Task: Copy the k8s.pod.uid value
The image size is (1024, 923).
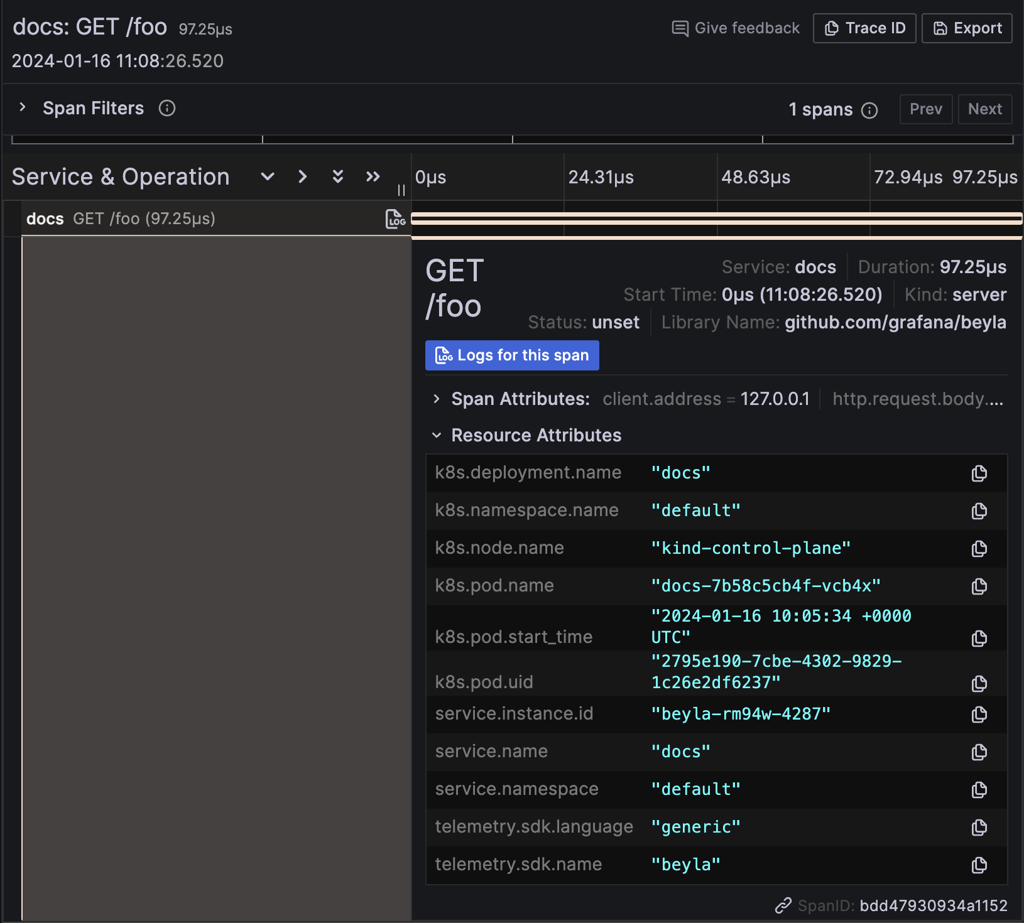Action: 979,683
